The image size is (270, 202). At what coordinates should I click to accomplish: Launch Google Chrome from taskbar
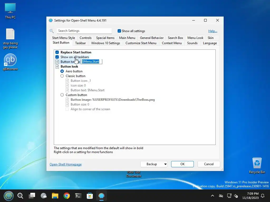coord(67,196)
